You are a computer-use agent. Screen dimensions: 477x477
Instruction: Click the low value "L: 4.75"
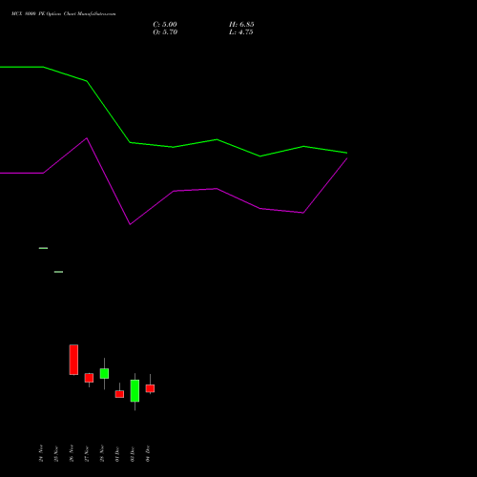click(x=241, y=32)
